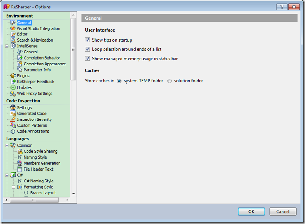
Task: Select Braces Layout options
Action: (43, 193)
